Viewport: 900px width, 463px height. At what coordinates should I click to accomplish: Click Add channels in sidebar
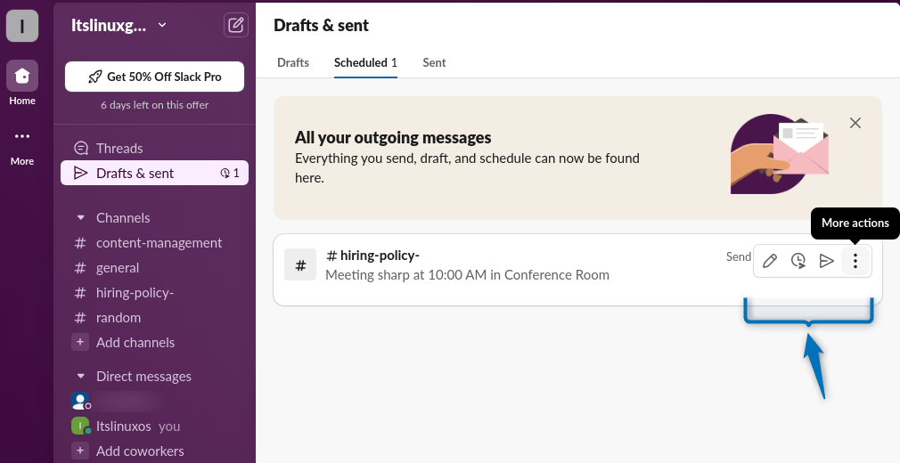click(135, 343)
